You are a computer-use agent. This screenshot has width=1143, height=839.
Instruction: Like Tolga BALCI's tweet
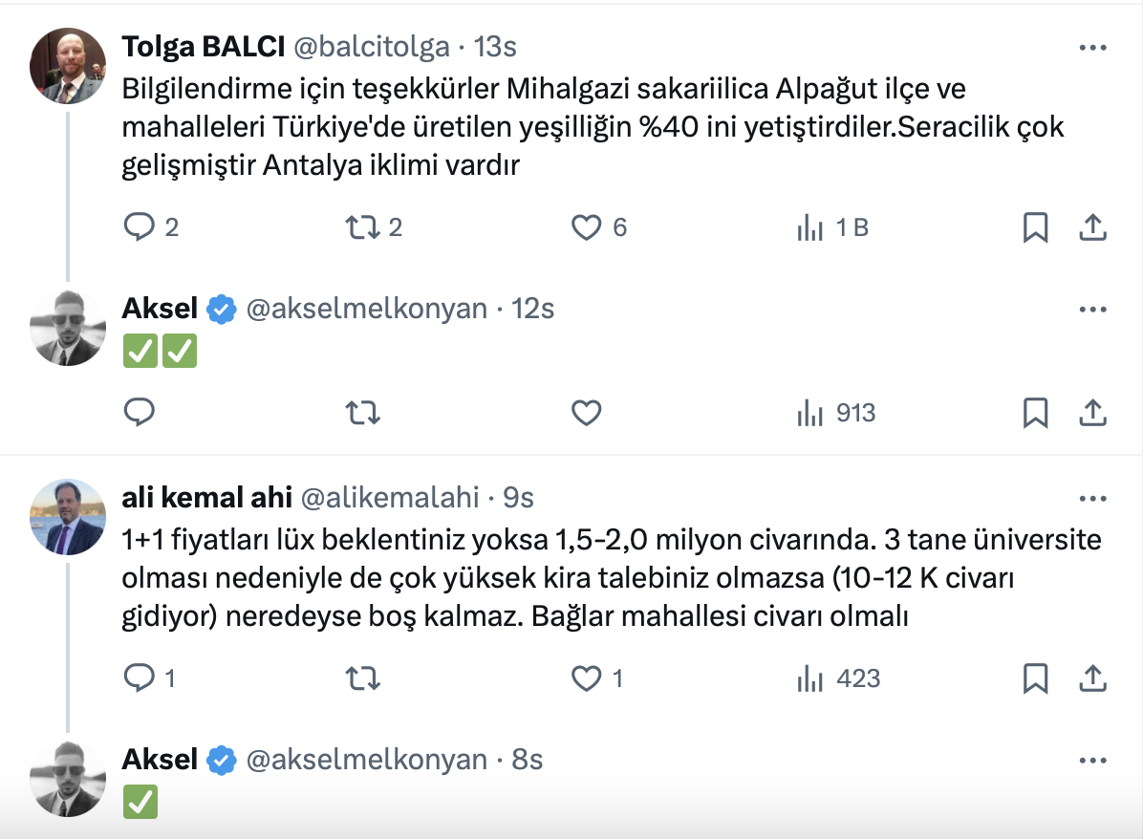586,227
